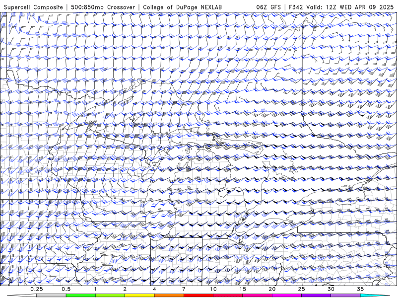Click the cyan arrow end of color bar
This screenshot has height=298, width=397.
click(375, 296)
